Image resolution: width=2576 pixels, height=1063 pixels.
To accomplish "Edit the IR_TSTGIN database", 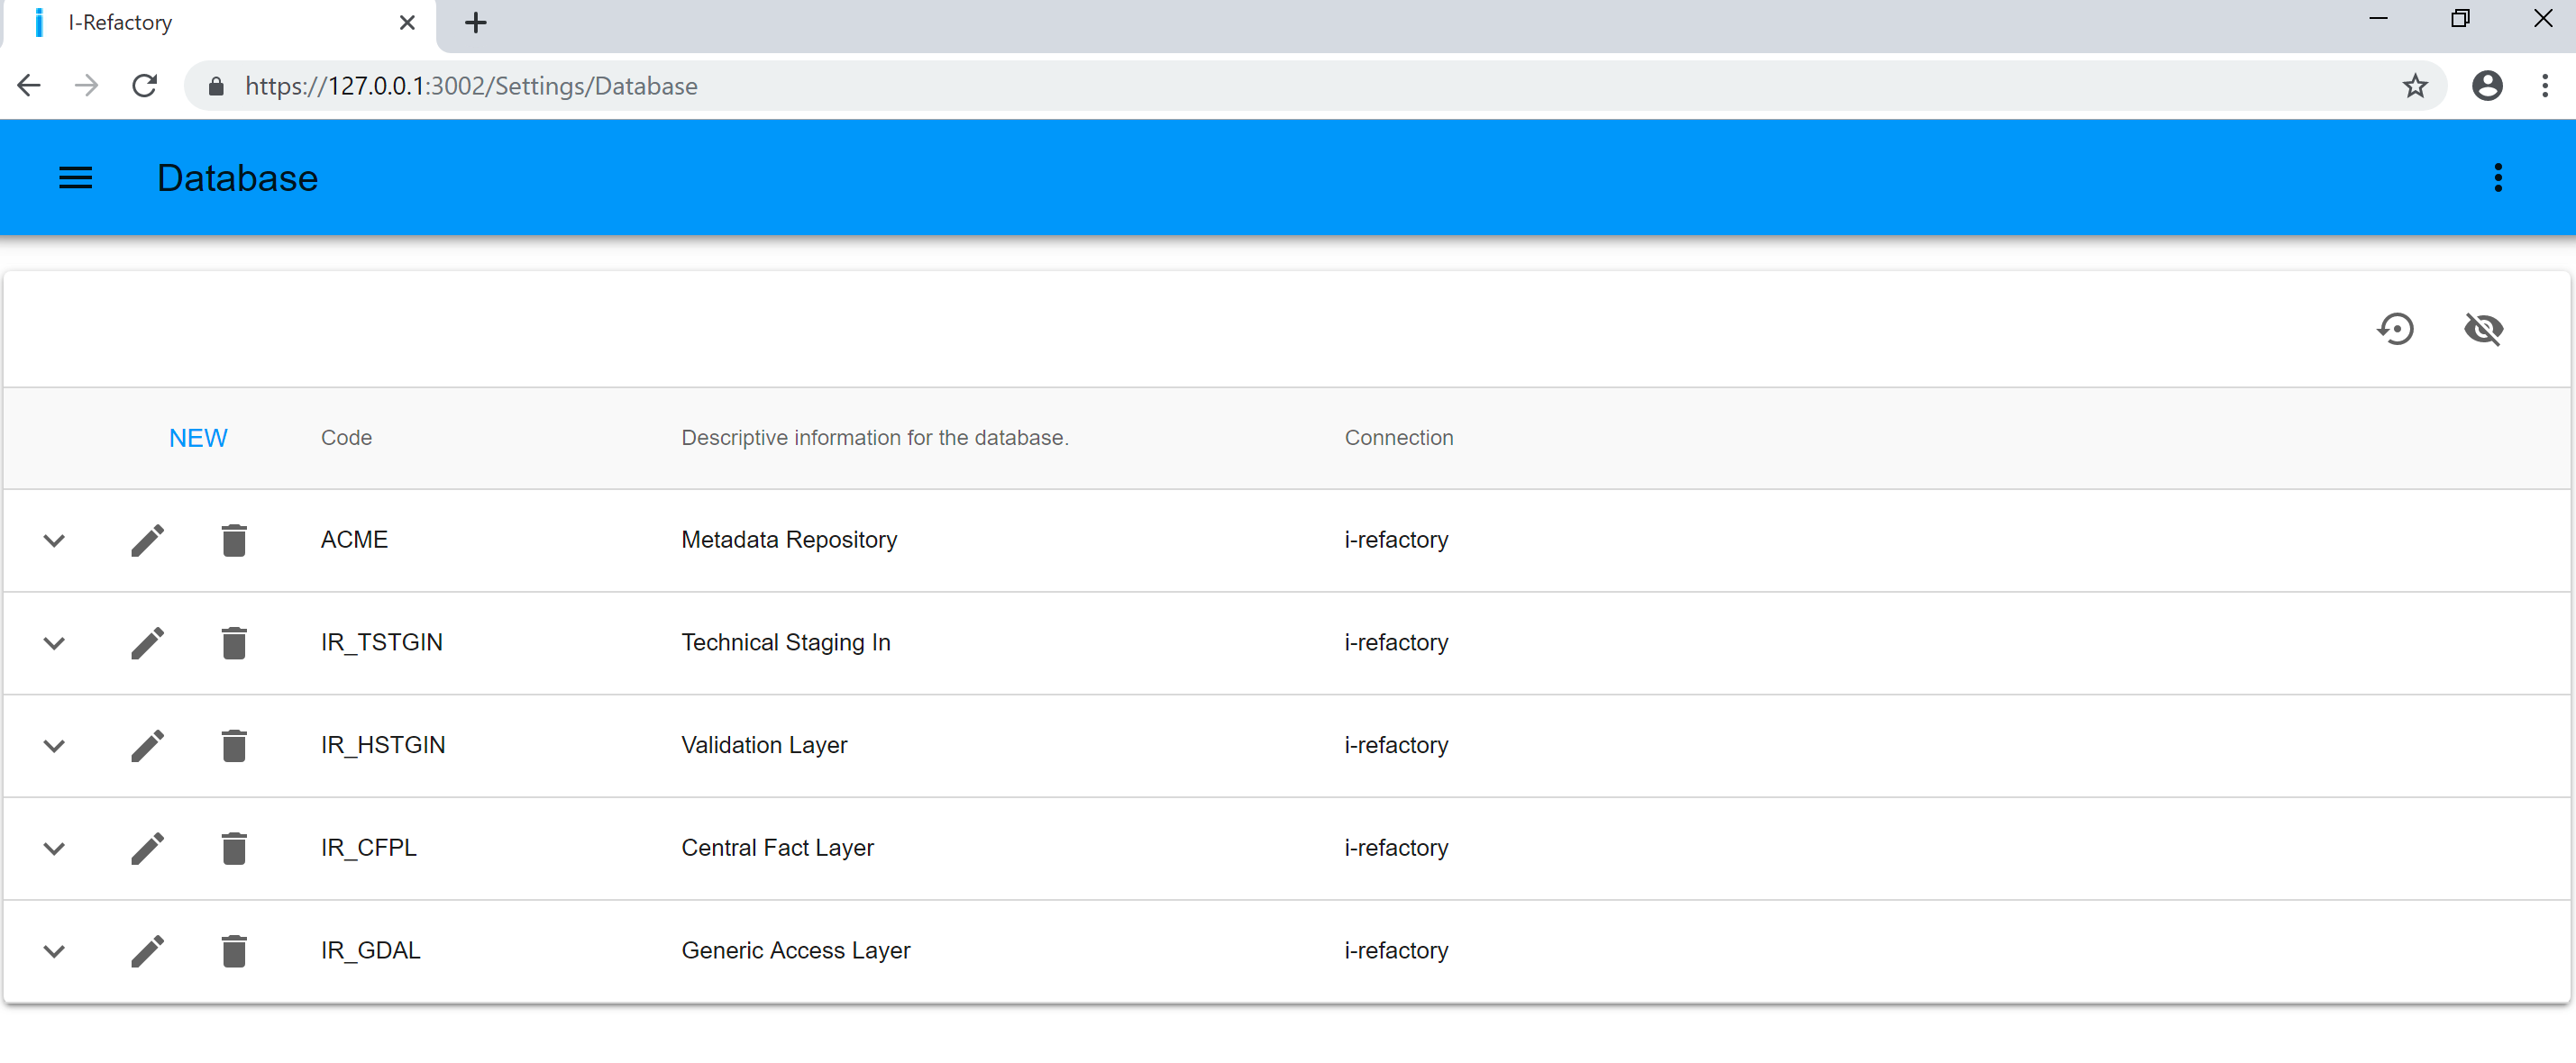I will (x=147, y=643).
